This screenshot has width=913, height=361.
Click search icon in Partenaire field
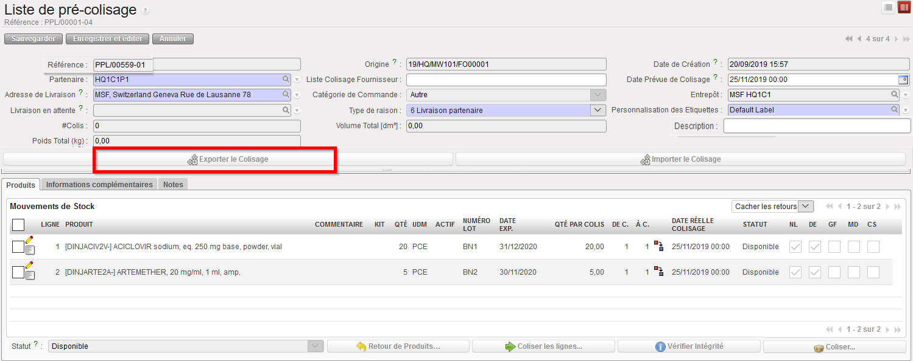(x=286, y=80)
